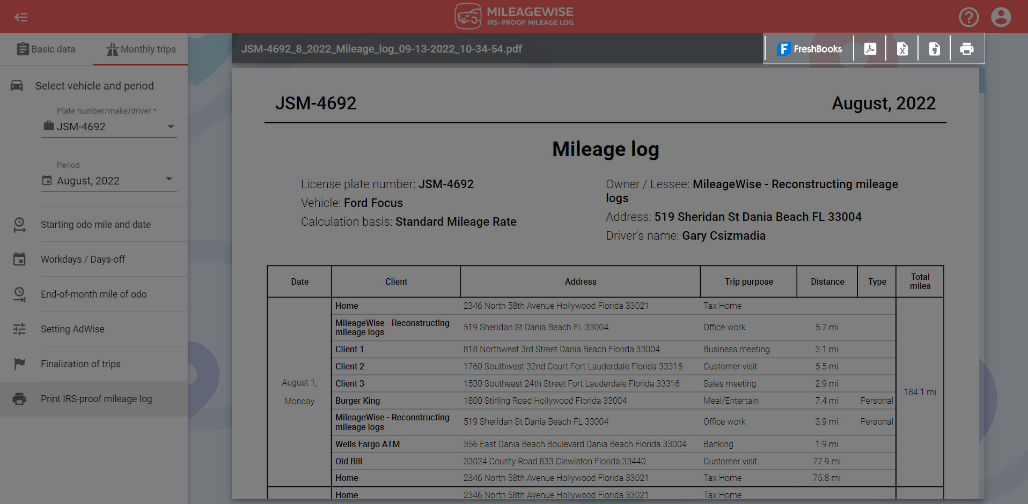
Task: Click the car icon beside Select vehicle
Action: 17,86
